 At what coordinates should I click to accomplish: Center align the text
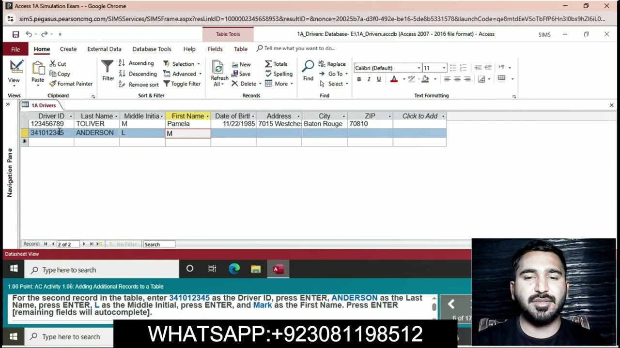click(x=457, y=79)
